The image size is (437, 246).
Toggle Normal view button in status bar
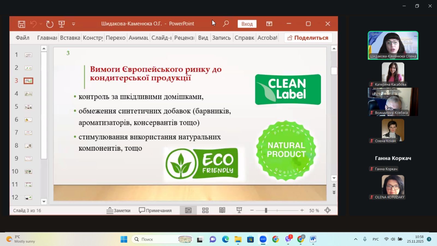pos(188,210)
